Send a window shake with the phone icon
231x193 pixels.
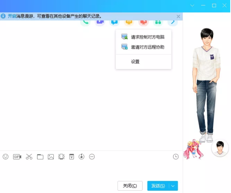tap(61, 157)
